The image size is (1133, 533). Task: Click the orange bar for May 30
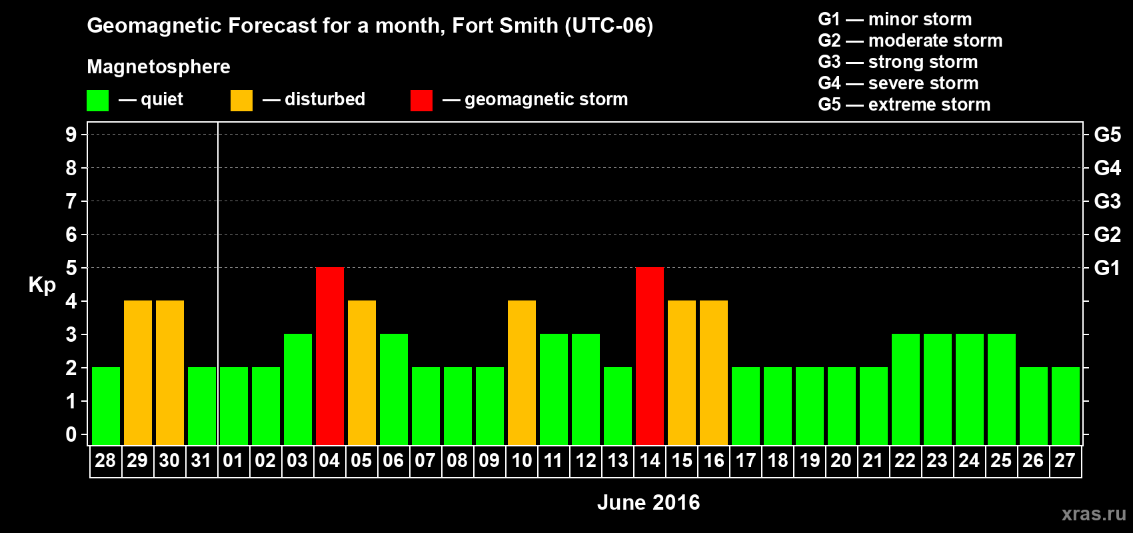[170, 372]
